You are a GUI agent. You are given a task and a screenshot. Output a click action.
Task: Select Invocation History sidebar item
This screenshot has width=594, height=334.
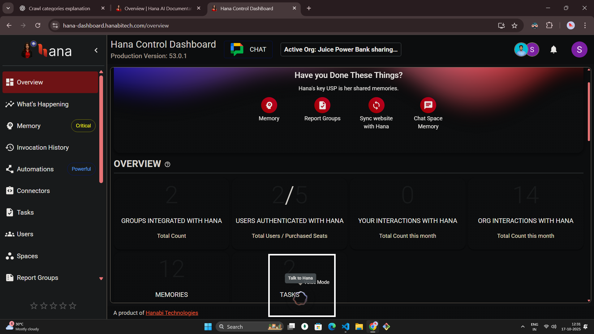click(x=43, y=148)
